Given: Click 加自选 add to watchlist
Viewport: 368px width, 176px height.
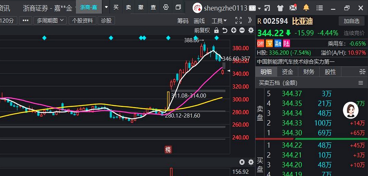Looking at the screenshot, I should coord(351,21).
